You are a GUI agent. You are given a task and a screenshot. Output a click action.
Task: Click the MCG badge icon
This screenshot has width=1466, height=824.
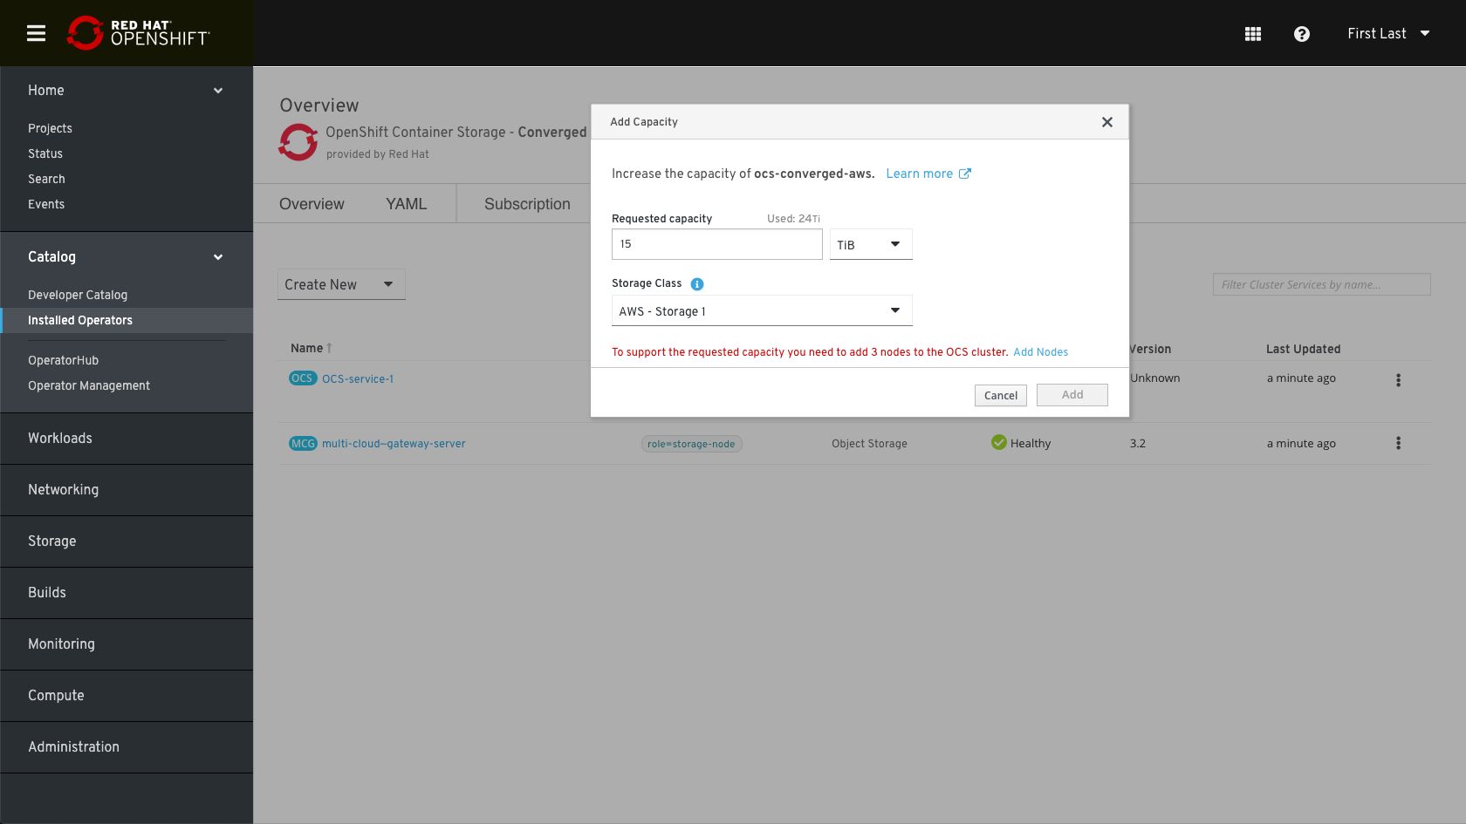pyautogui.click(x=303, y=444)
